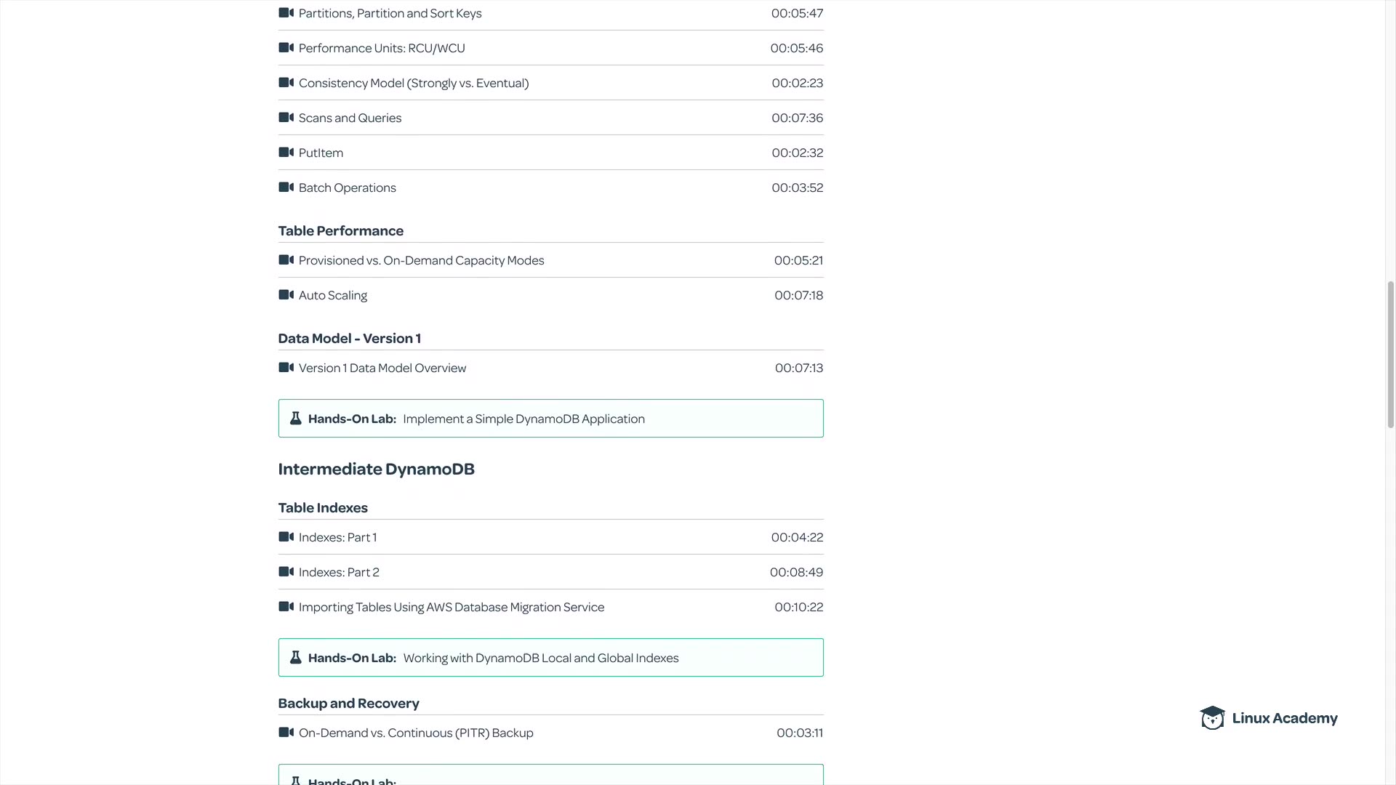Click video icon next to Auto Scaling

coord(286,295)
